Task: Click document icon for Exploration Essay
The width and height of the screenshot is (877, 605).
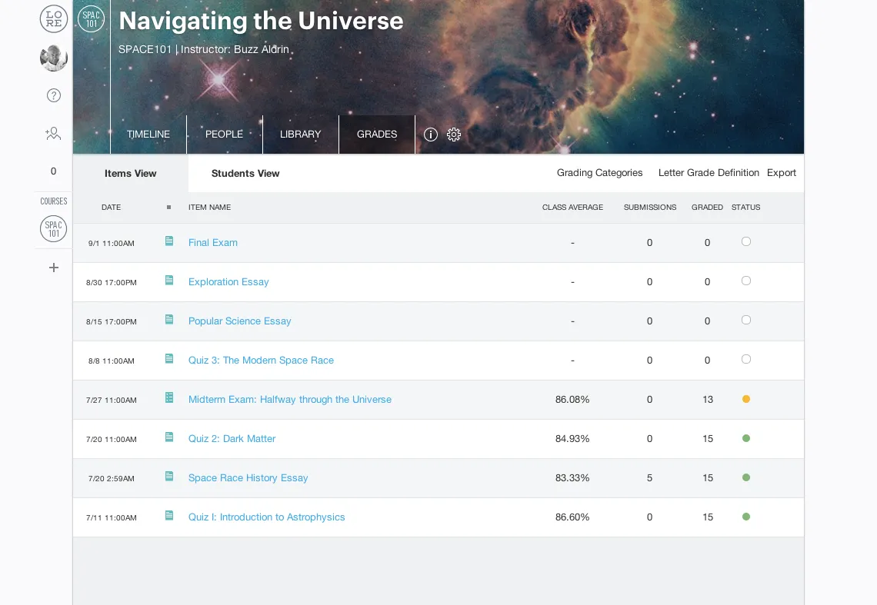Action: tap(169, 280)
